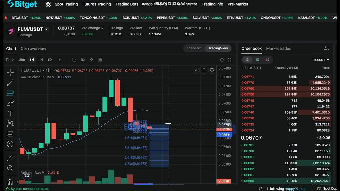Screen dimensions: 340x191
Task: Click the ETH/USDT ticker link
Action: pyautogui.click(x=241, y=18)
